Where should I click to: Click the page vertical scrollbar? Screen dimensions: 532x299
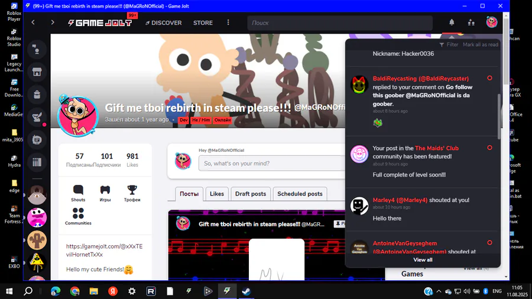506,51
